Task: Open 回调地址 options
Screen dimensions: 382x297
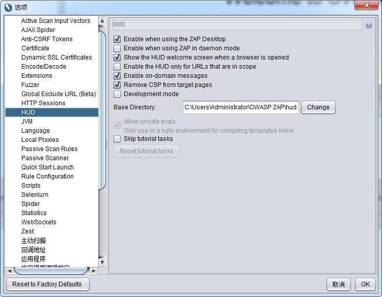Action: tap(34, 250)
